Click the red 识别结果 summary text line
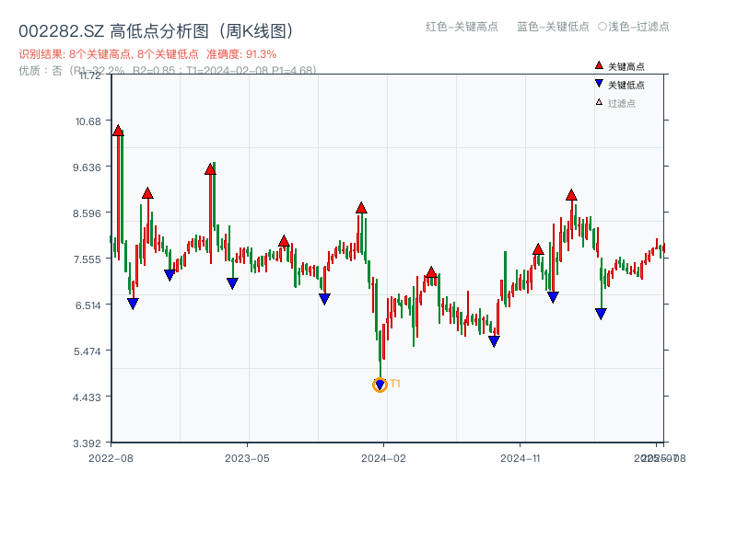The height and width of the screenshot is (552, 737). [147, 54]
